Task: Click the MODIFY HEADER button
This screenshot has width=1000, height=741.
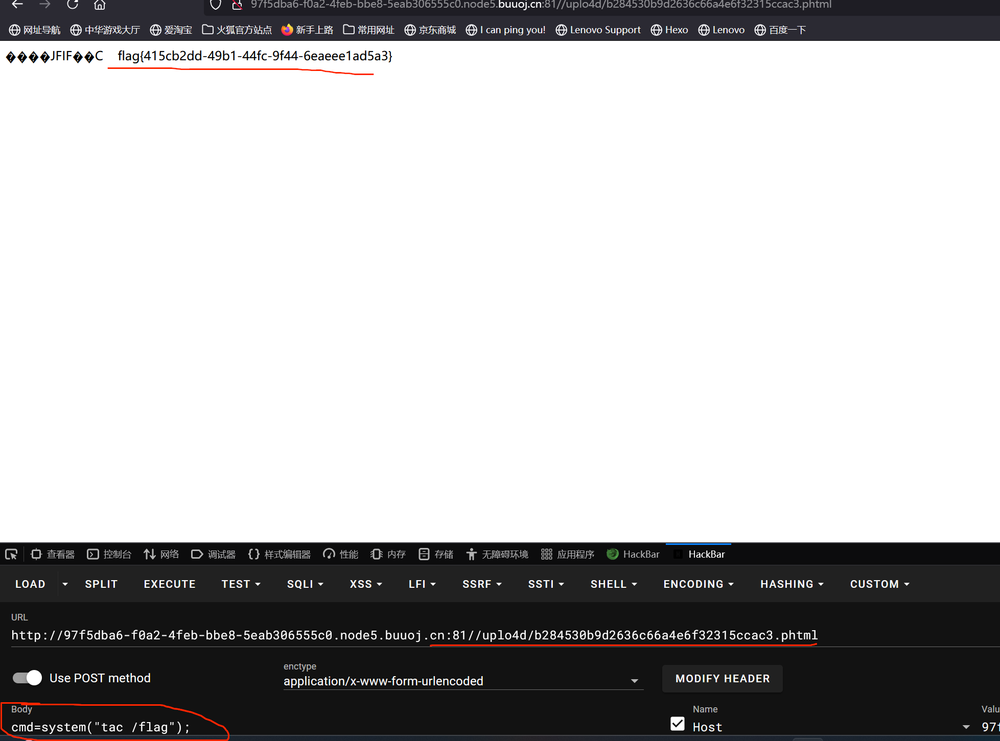Action: (x=722, y=678)
